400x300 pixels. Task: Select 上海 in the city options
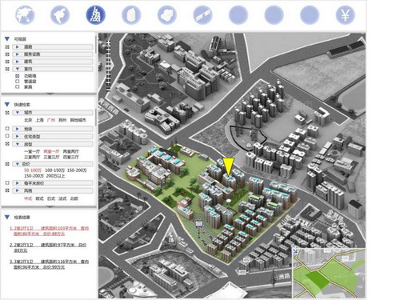[40, 120]
